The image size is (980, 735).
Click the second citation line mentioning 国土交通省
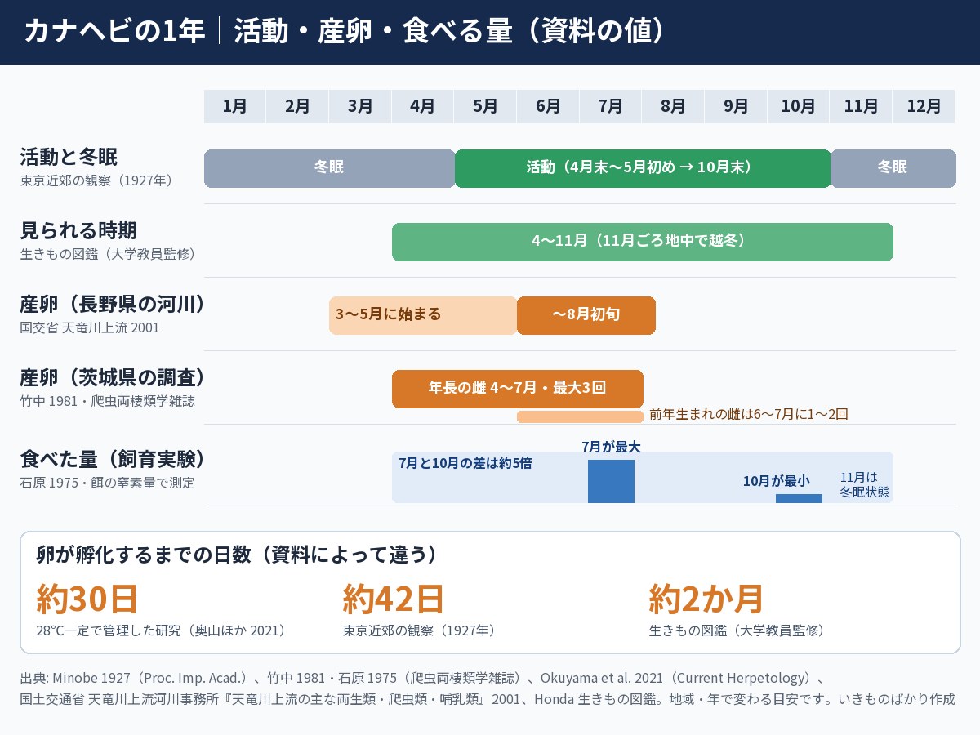pyautogui.click(x=487, y=700)
